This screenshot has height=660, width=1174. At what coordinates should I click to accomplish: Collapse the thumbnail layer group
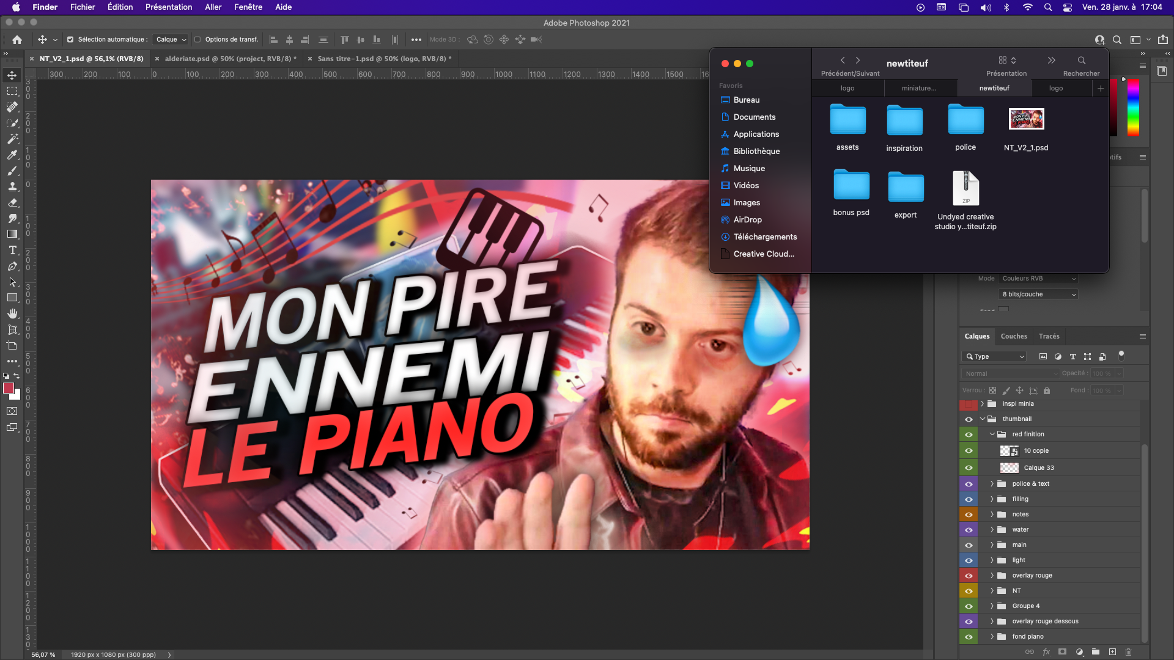pyautogui.click(x=983, y=419)
